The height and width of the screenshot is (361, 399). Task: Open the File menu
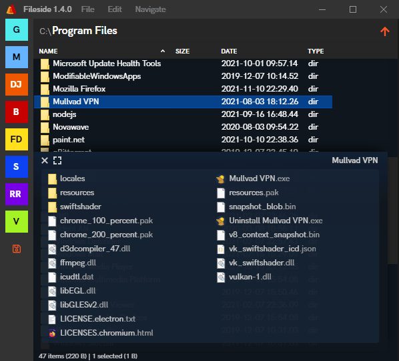pyautogui.click(x=88, y=9)
